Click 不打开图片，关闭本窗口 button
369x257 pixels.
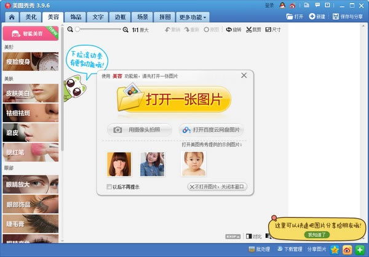[216, 186]
